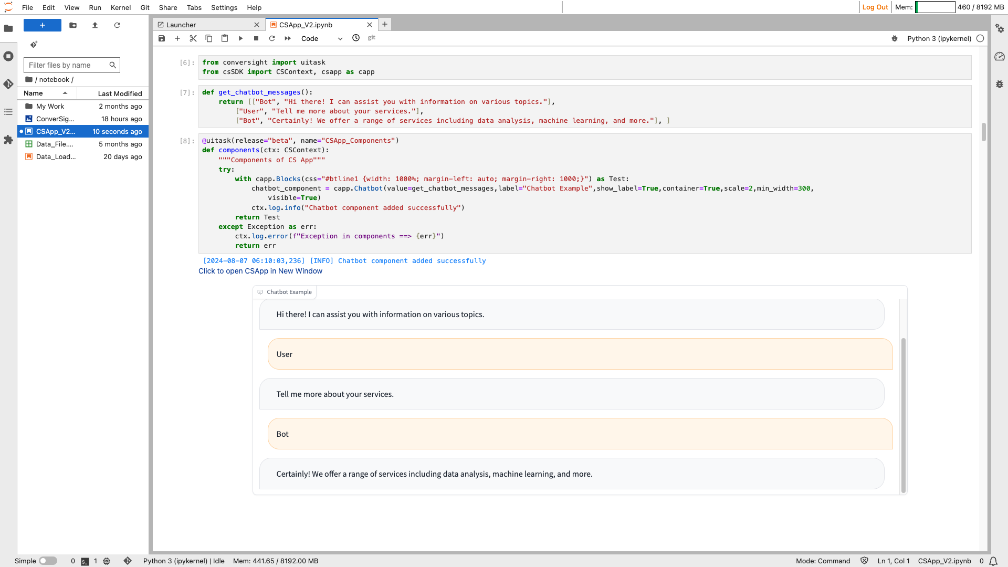The image size is (1008, 567).
Task: Open the Kernel menu
Action: 121,7
